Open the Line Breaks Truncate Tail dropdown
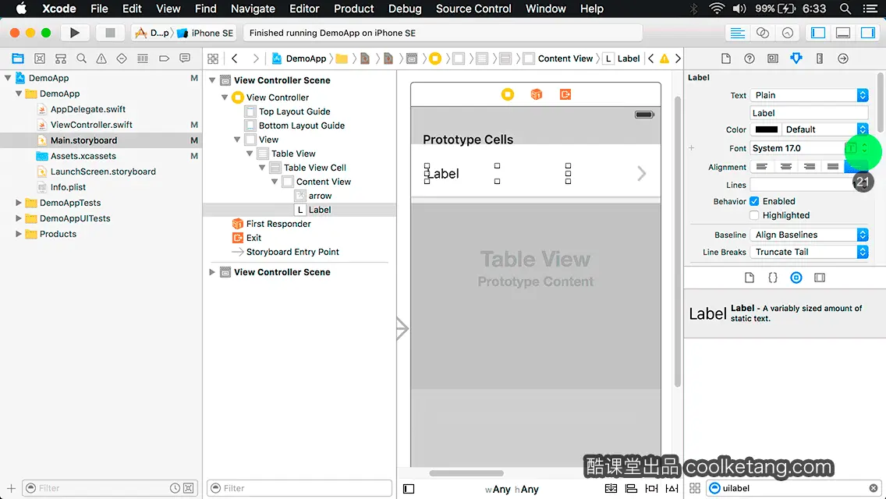886x499 pixels. pyautogui.click(x=809, y=252)
